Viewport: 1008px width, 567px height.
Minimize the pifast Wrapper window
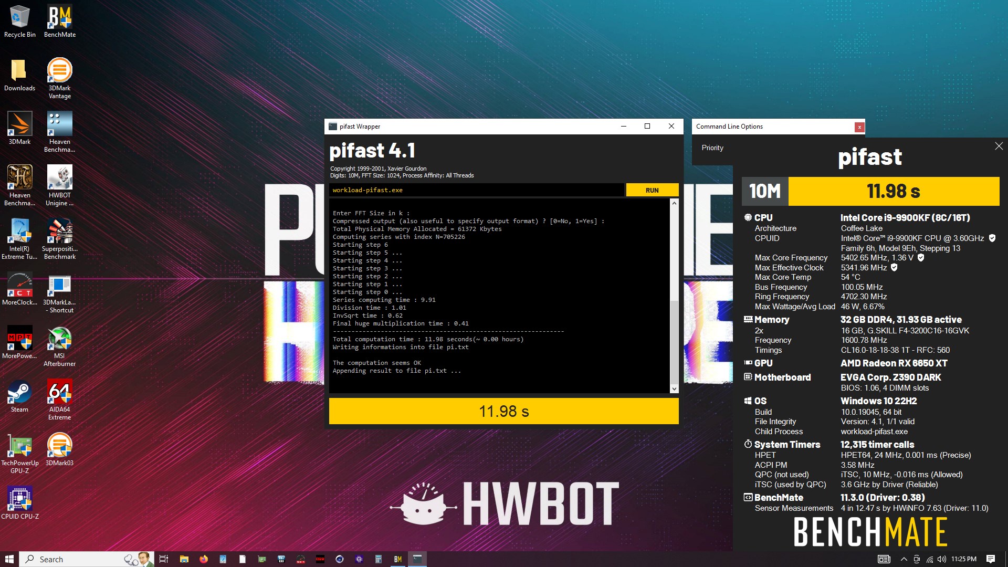click(x=623, y=127)
